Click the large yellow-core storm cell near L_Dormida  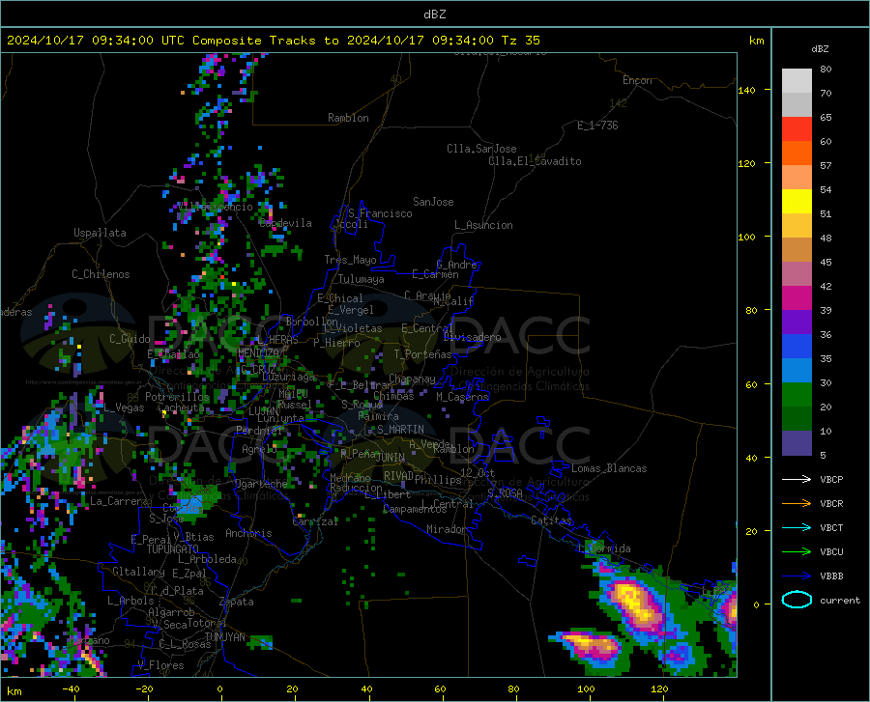[635, 604]
